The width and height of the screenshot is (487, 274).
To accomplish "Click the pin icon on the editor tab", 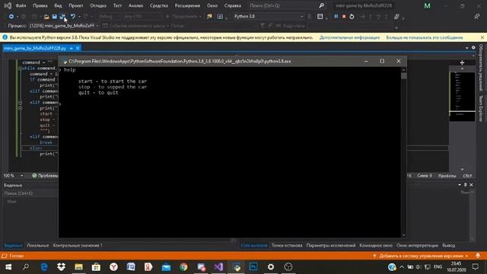I will tap(71, 48).
